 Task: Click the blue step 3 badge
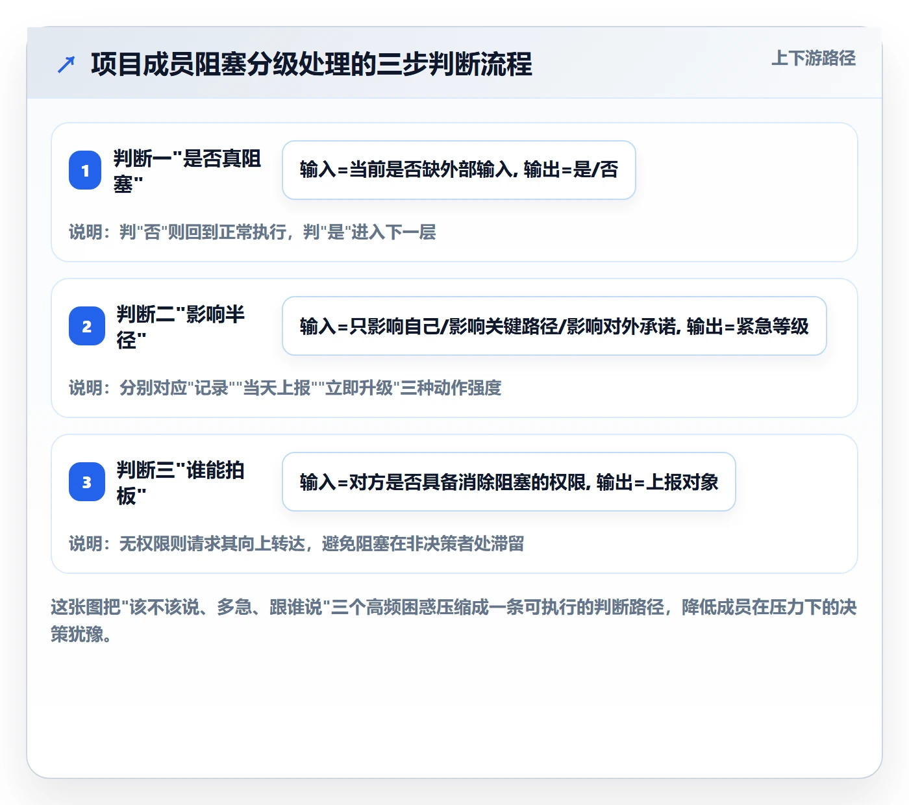click(87, 482)
